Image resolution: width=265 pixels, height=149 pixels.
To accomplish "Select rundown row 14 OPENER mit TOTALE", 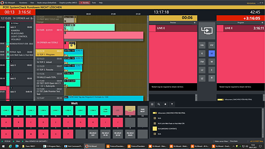I will coord(49,36).
